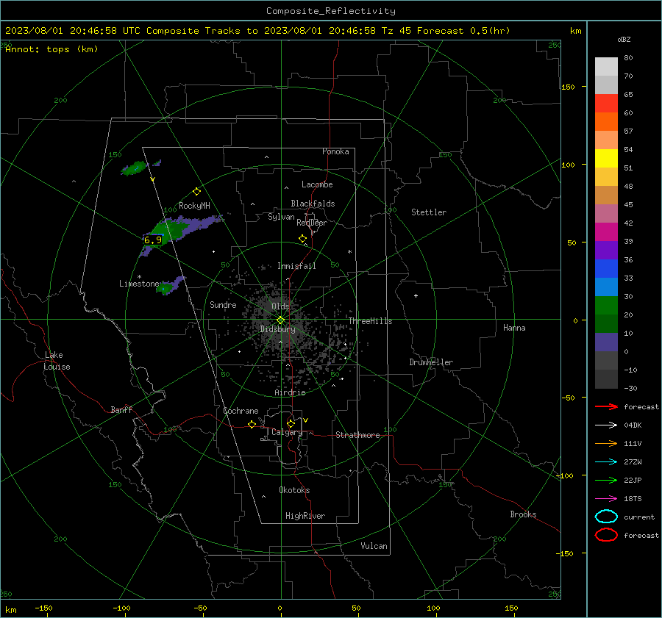
Task: Click the red 'forecast' ellipse icon
Action: click(606, 535)
